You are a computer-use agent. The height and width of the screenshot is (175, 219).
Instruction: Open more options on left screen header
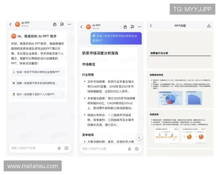[69, 24]
